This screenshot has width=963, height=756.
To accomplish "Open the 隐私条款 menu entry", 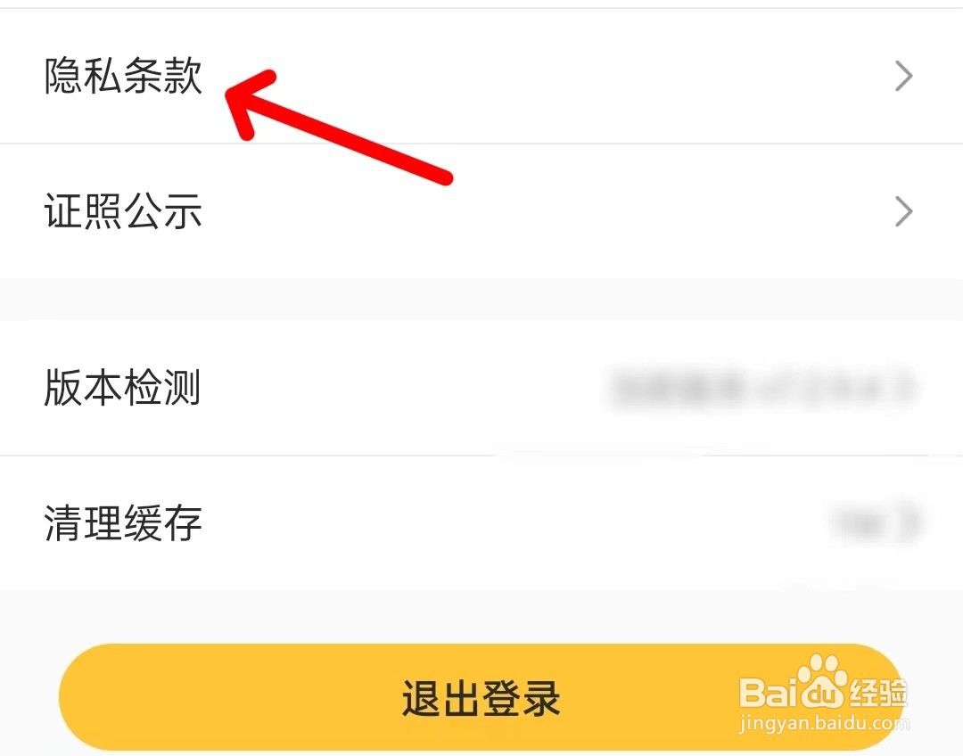I will tap(481, 76).
